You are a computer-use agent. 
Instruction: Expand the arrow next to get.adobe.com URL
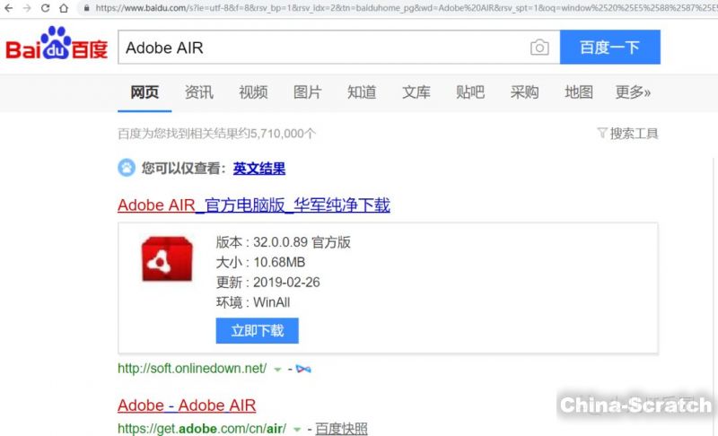coord(297,430)
